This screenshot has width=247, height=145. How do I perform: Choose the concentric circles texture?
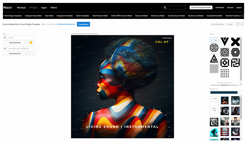point(214,48)
